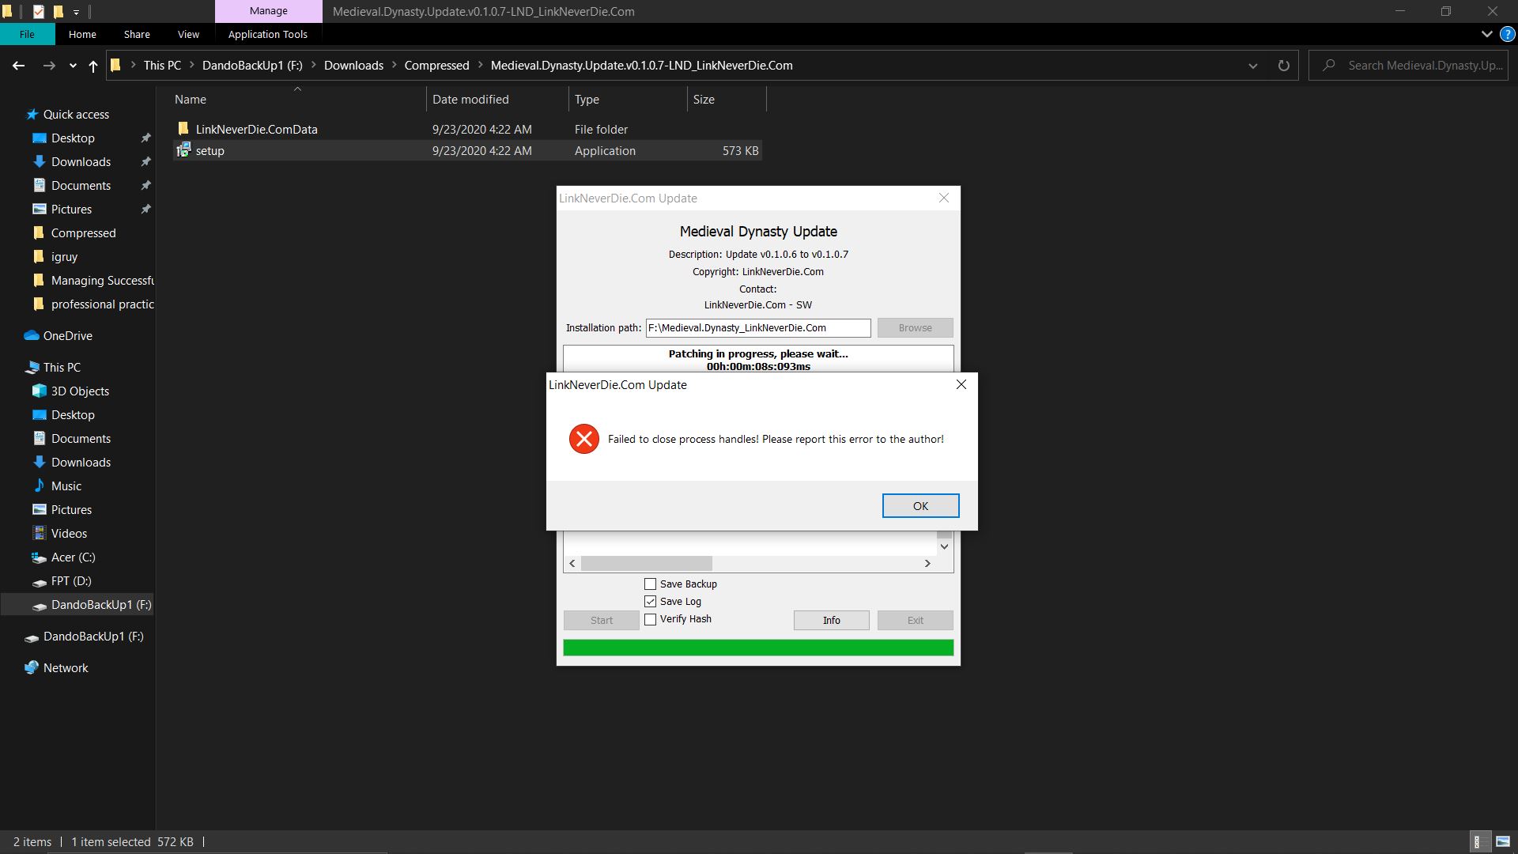Viewport: 1518px width, 854px height.
Task: Click Downloads in the address breadcrumb
Action: pyautogui.click(x=353, y=66)
